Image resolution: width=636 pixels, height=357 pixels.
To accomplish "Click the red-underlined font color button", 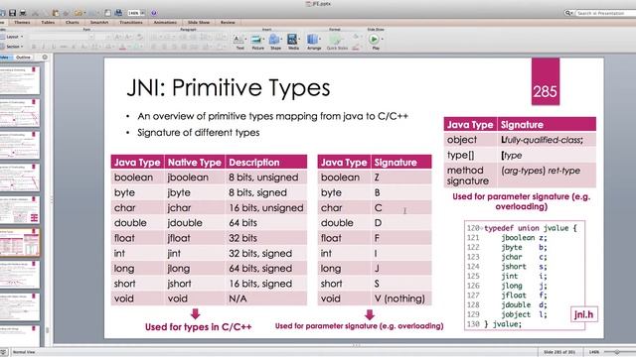I will pyautogui.click(x=122, y=47).
